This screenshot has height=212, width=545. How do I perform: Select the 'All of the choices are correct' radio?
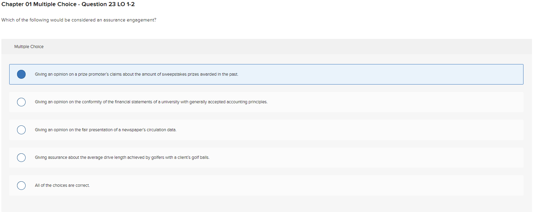pos(21,185)
